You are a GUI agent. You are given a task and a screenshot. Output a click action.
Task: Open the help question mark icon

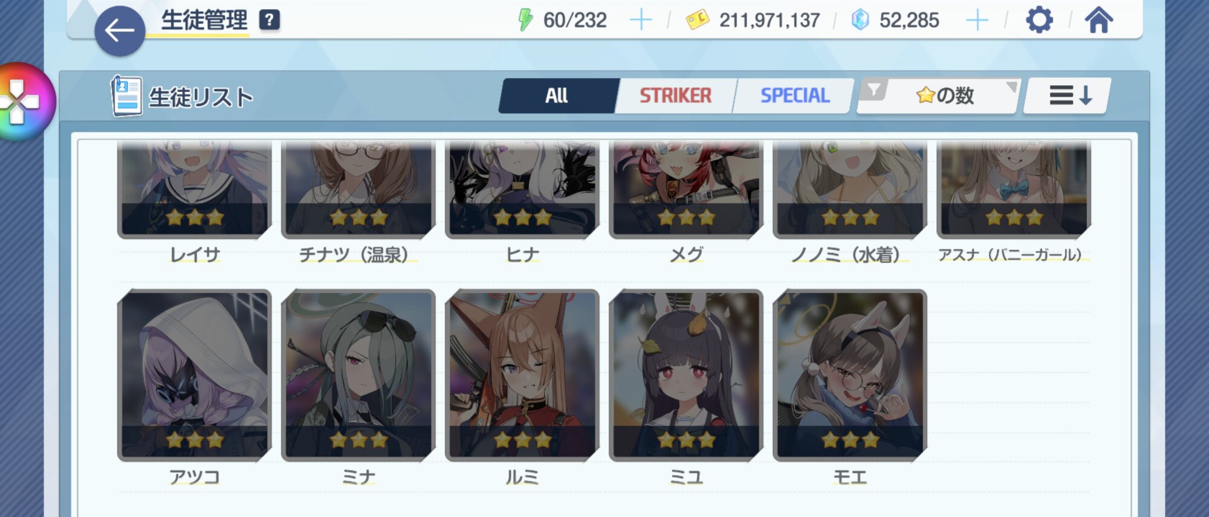(x=269, y=20)
